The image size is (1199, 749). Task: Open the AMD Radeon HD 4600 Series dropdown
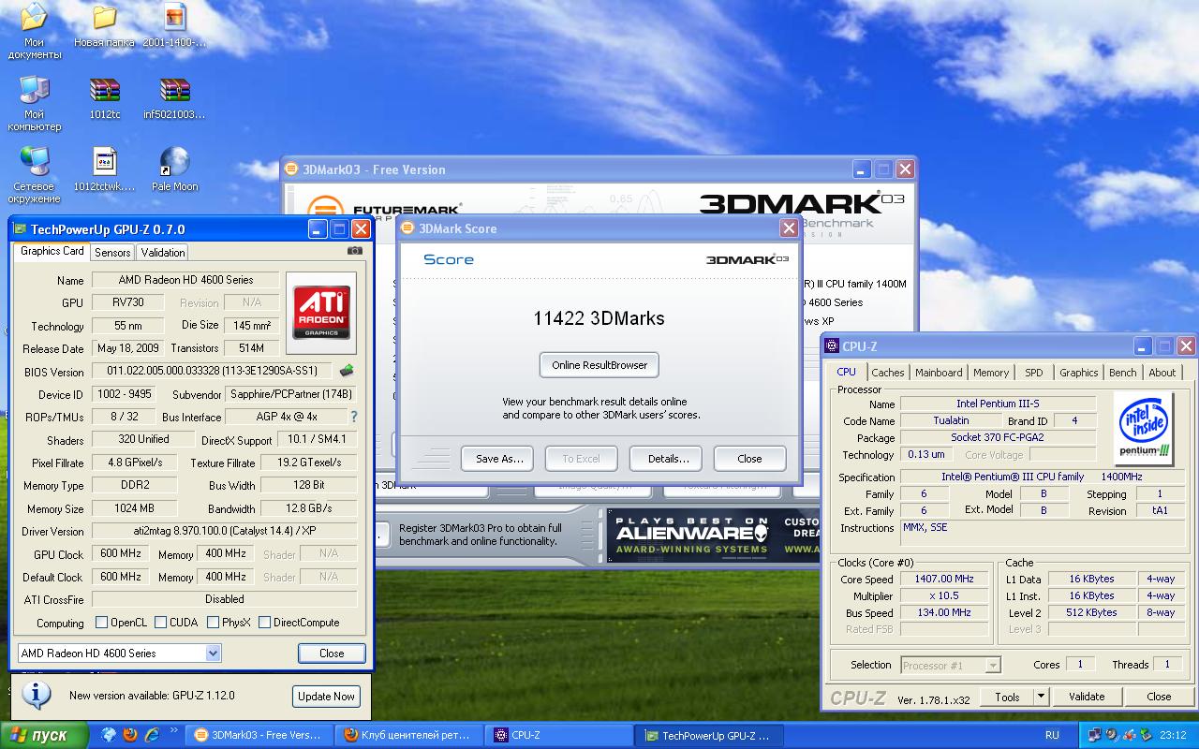point(119,653)
